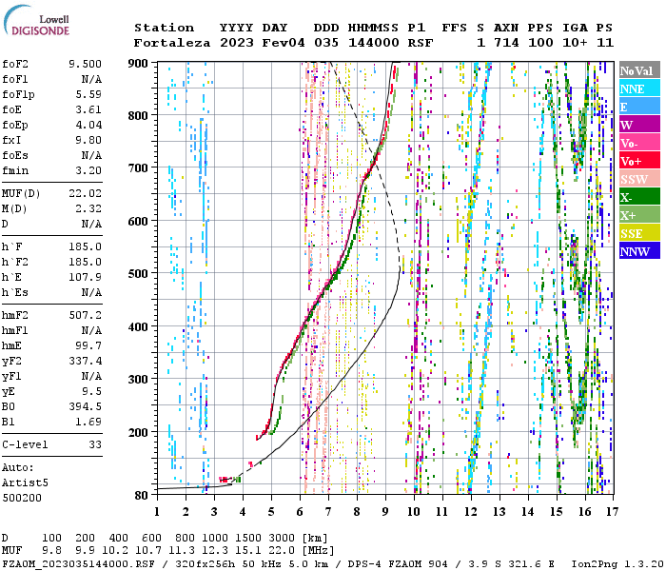
Task: Click the foEp value 4.04
Action: coord(88,125)
